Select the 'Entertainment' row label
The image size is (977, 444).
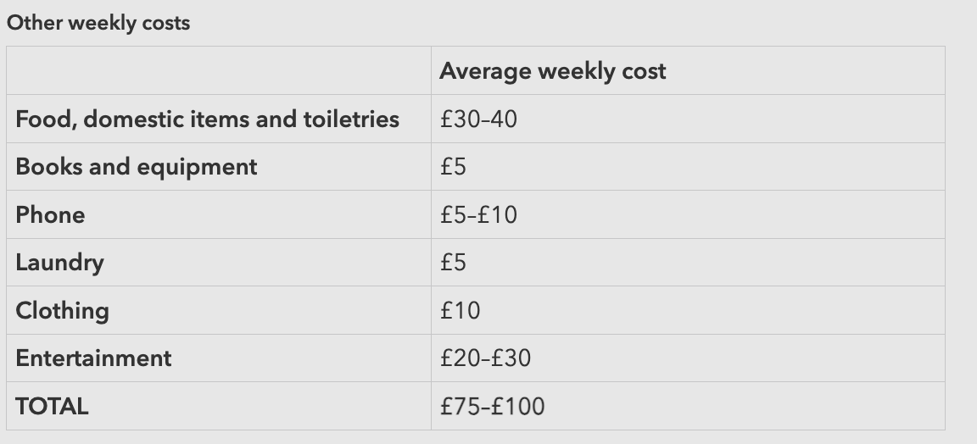point(93,358)
